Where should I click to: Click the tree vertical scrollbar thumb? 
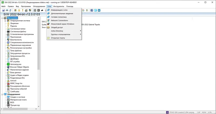click(x=39, y=44)
